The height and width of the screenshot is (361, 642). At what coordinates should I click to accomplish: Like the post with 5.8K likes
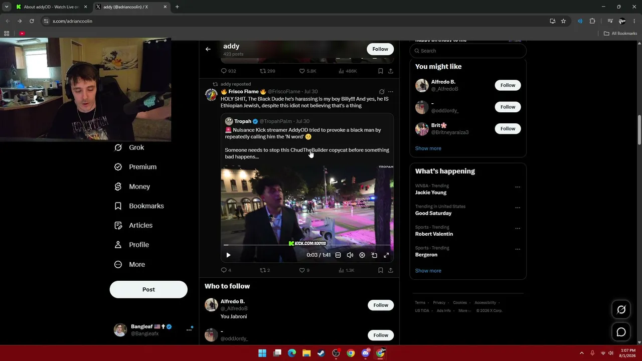click(307, 71)
